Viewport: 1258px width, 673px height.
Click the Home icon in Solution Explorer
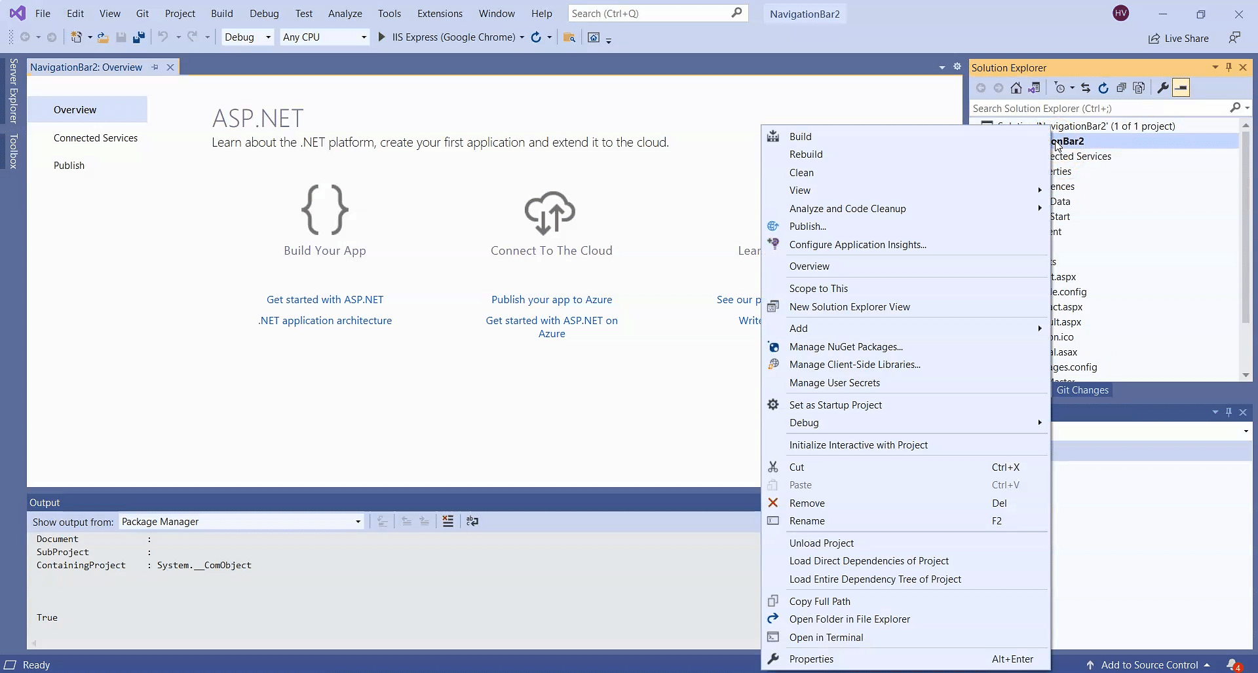click(x=1016, y=88)
